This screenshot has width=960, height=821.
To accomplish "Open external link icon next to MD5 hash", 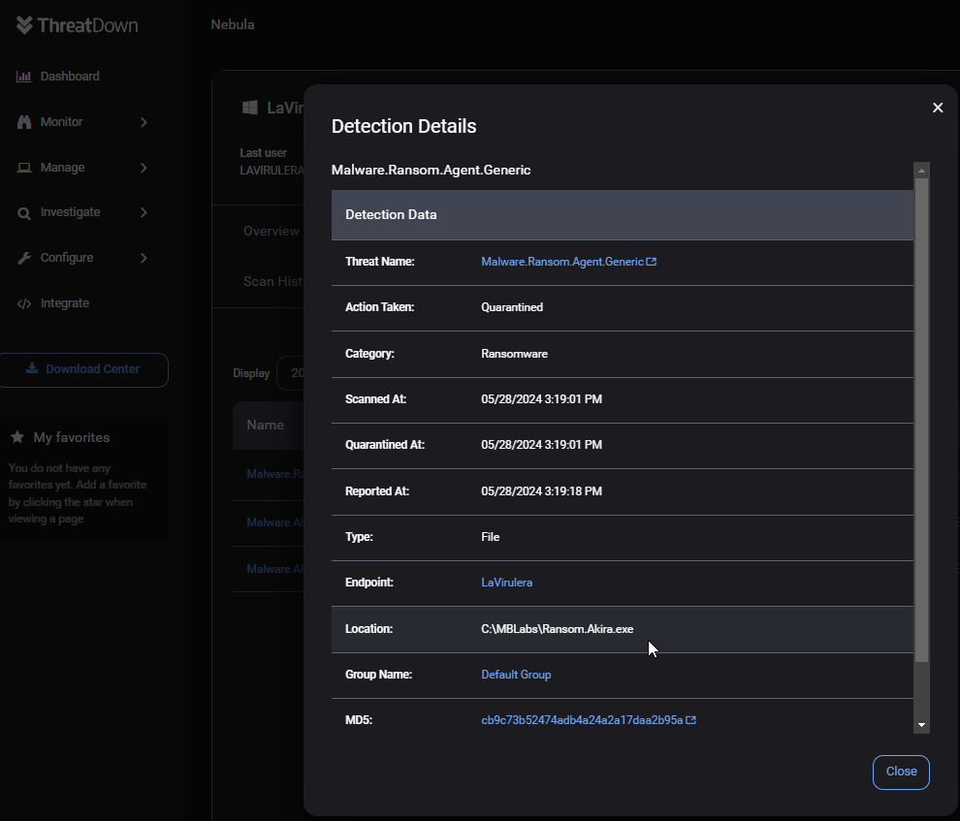I will (x=691, y=720).
